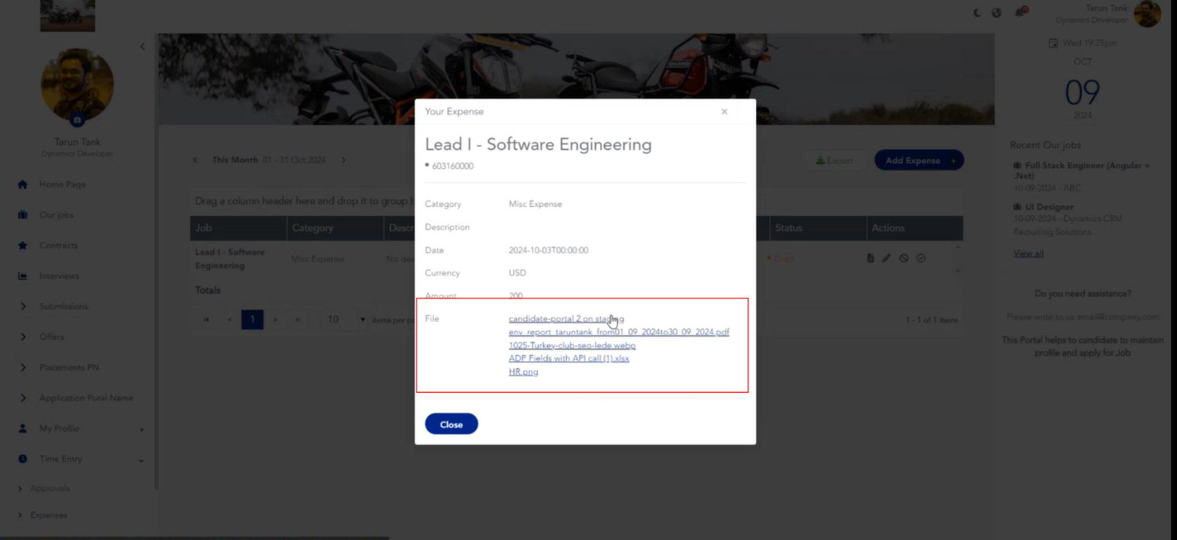Open the Home Page menu item
The width and height of the screenshot is (1177, 540).
click(x=63, y=184)
